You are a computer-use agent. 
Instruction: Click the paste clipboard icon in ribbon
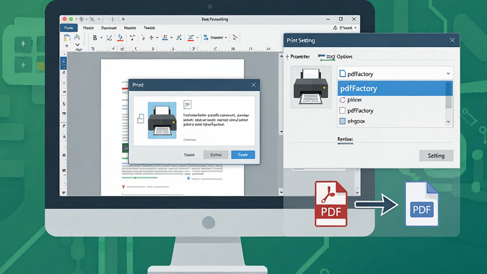click(x=67, y=38)
